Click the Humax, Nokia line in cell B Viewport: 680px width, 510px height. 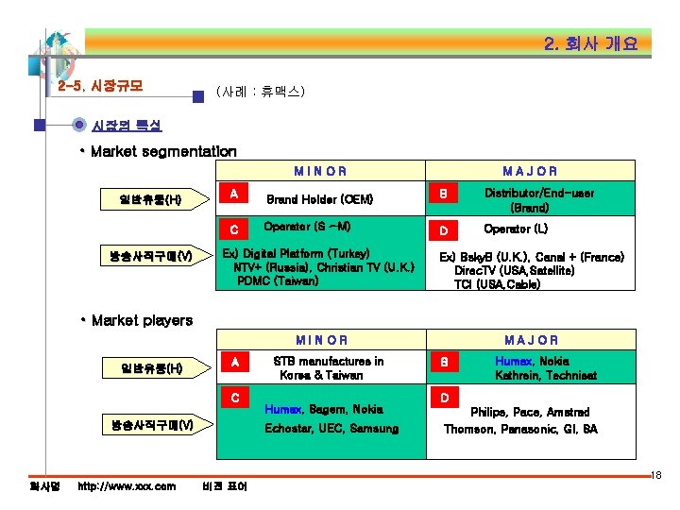pyautogui.click(x=532, y=361)
